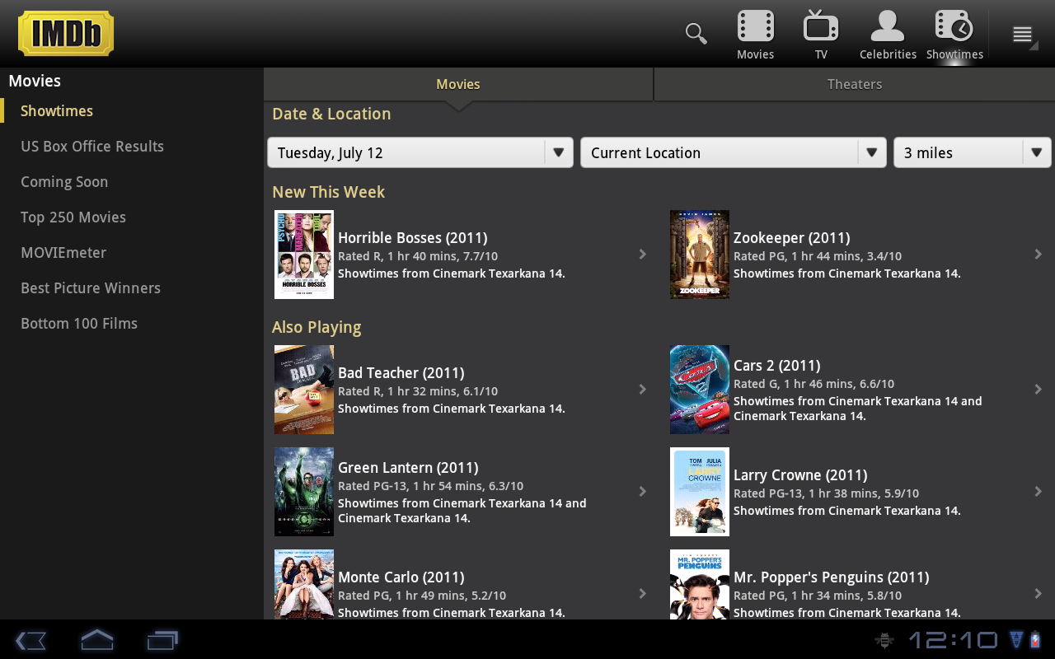Select the Movies tab
The width and height of the screenshot is (1055, 659).
(x=457, y=84)
